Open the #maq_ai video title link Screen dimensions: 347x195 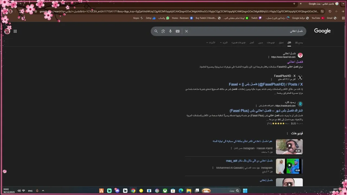click(249, 161)
